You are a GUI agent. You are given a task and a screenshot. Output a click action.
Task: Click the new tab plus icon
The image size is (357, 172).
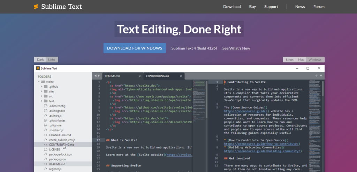point(316,76)
